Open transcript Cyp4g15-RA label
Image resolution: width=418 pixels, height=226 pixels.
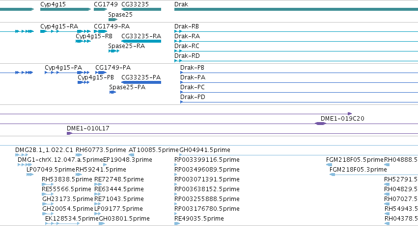pos(59,26)
